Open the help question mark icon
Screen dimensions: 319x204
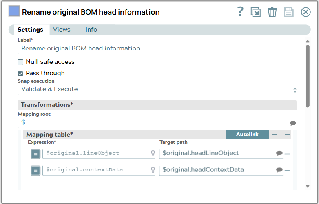[240, 11]
